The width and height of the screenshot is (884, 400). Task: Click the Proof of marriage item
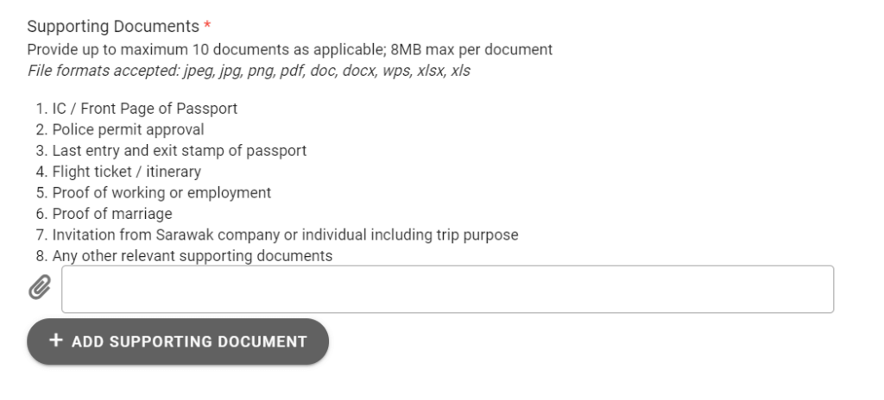(x=112, y=214)
